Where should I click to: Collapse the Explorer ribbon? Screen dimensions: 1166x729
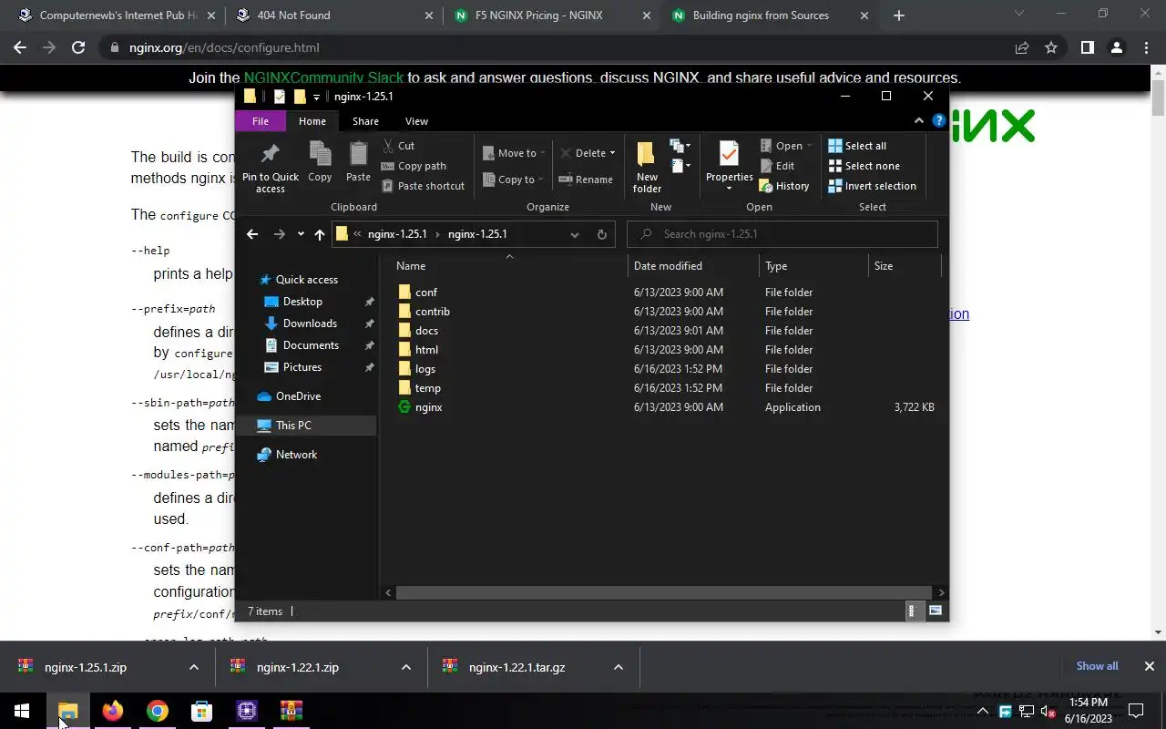[919, 121]
